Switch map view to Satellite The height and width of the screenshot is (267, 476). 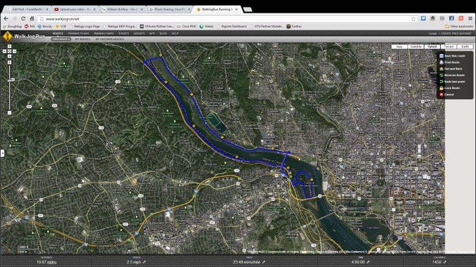(416, 46)
